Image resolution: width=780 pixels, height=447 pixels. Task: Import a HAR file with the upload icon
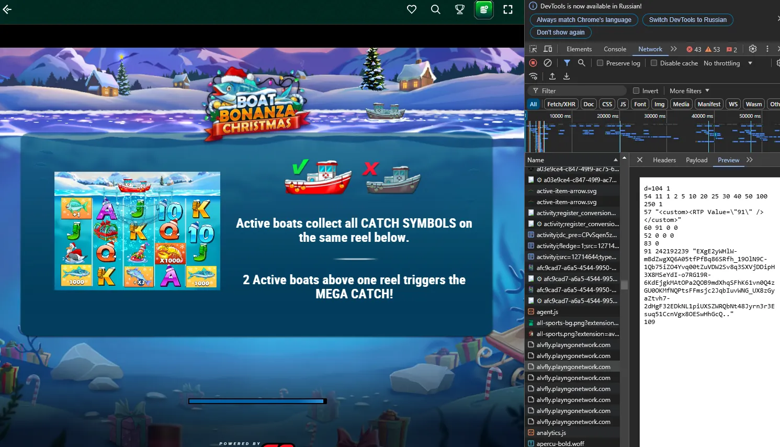[552, 76]
